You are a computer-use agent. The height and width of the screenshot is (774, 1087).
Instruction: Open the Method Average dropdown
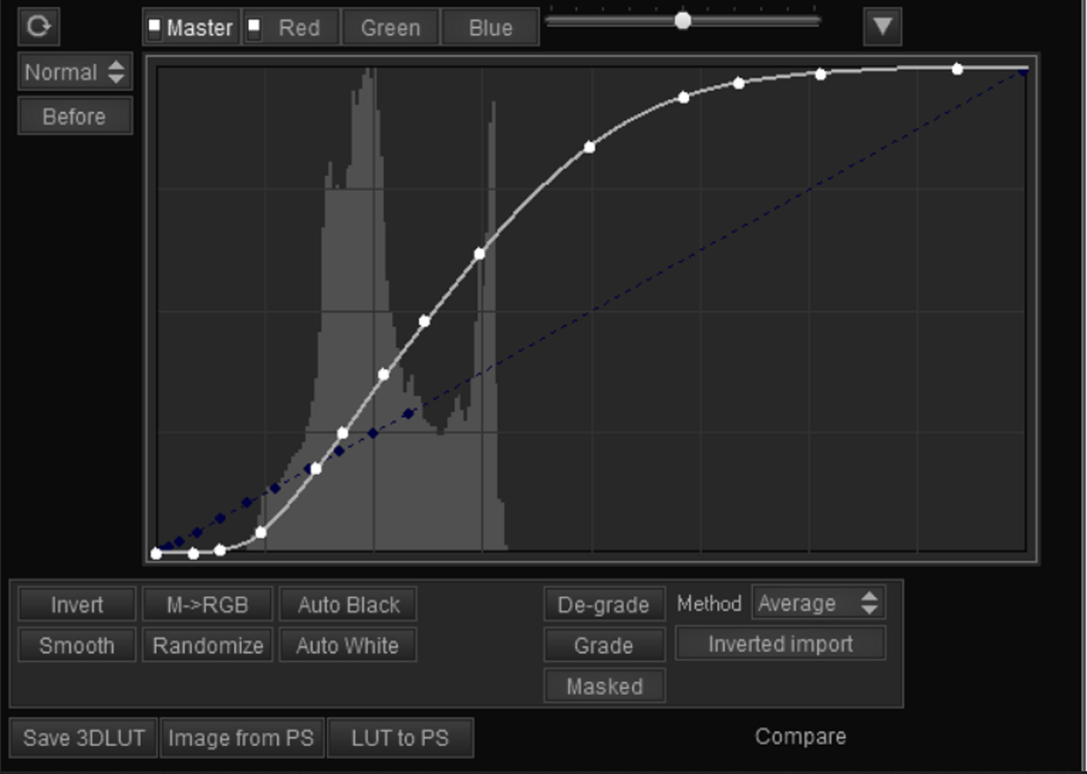(x=819, y=603)
